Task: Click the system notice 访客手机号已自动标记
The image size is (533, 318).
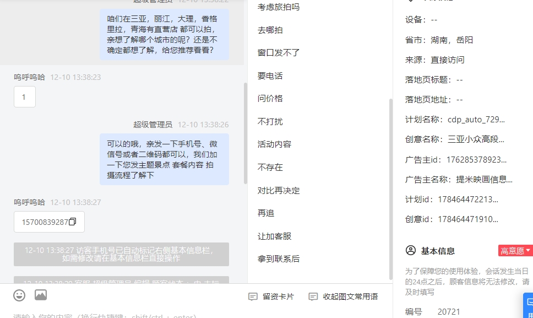Action: (121, 255)
